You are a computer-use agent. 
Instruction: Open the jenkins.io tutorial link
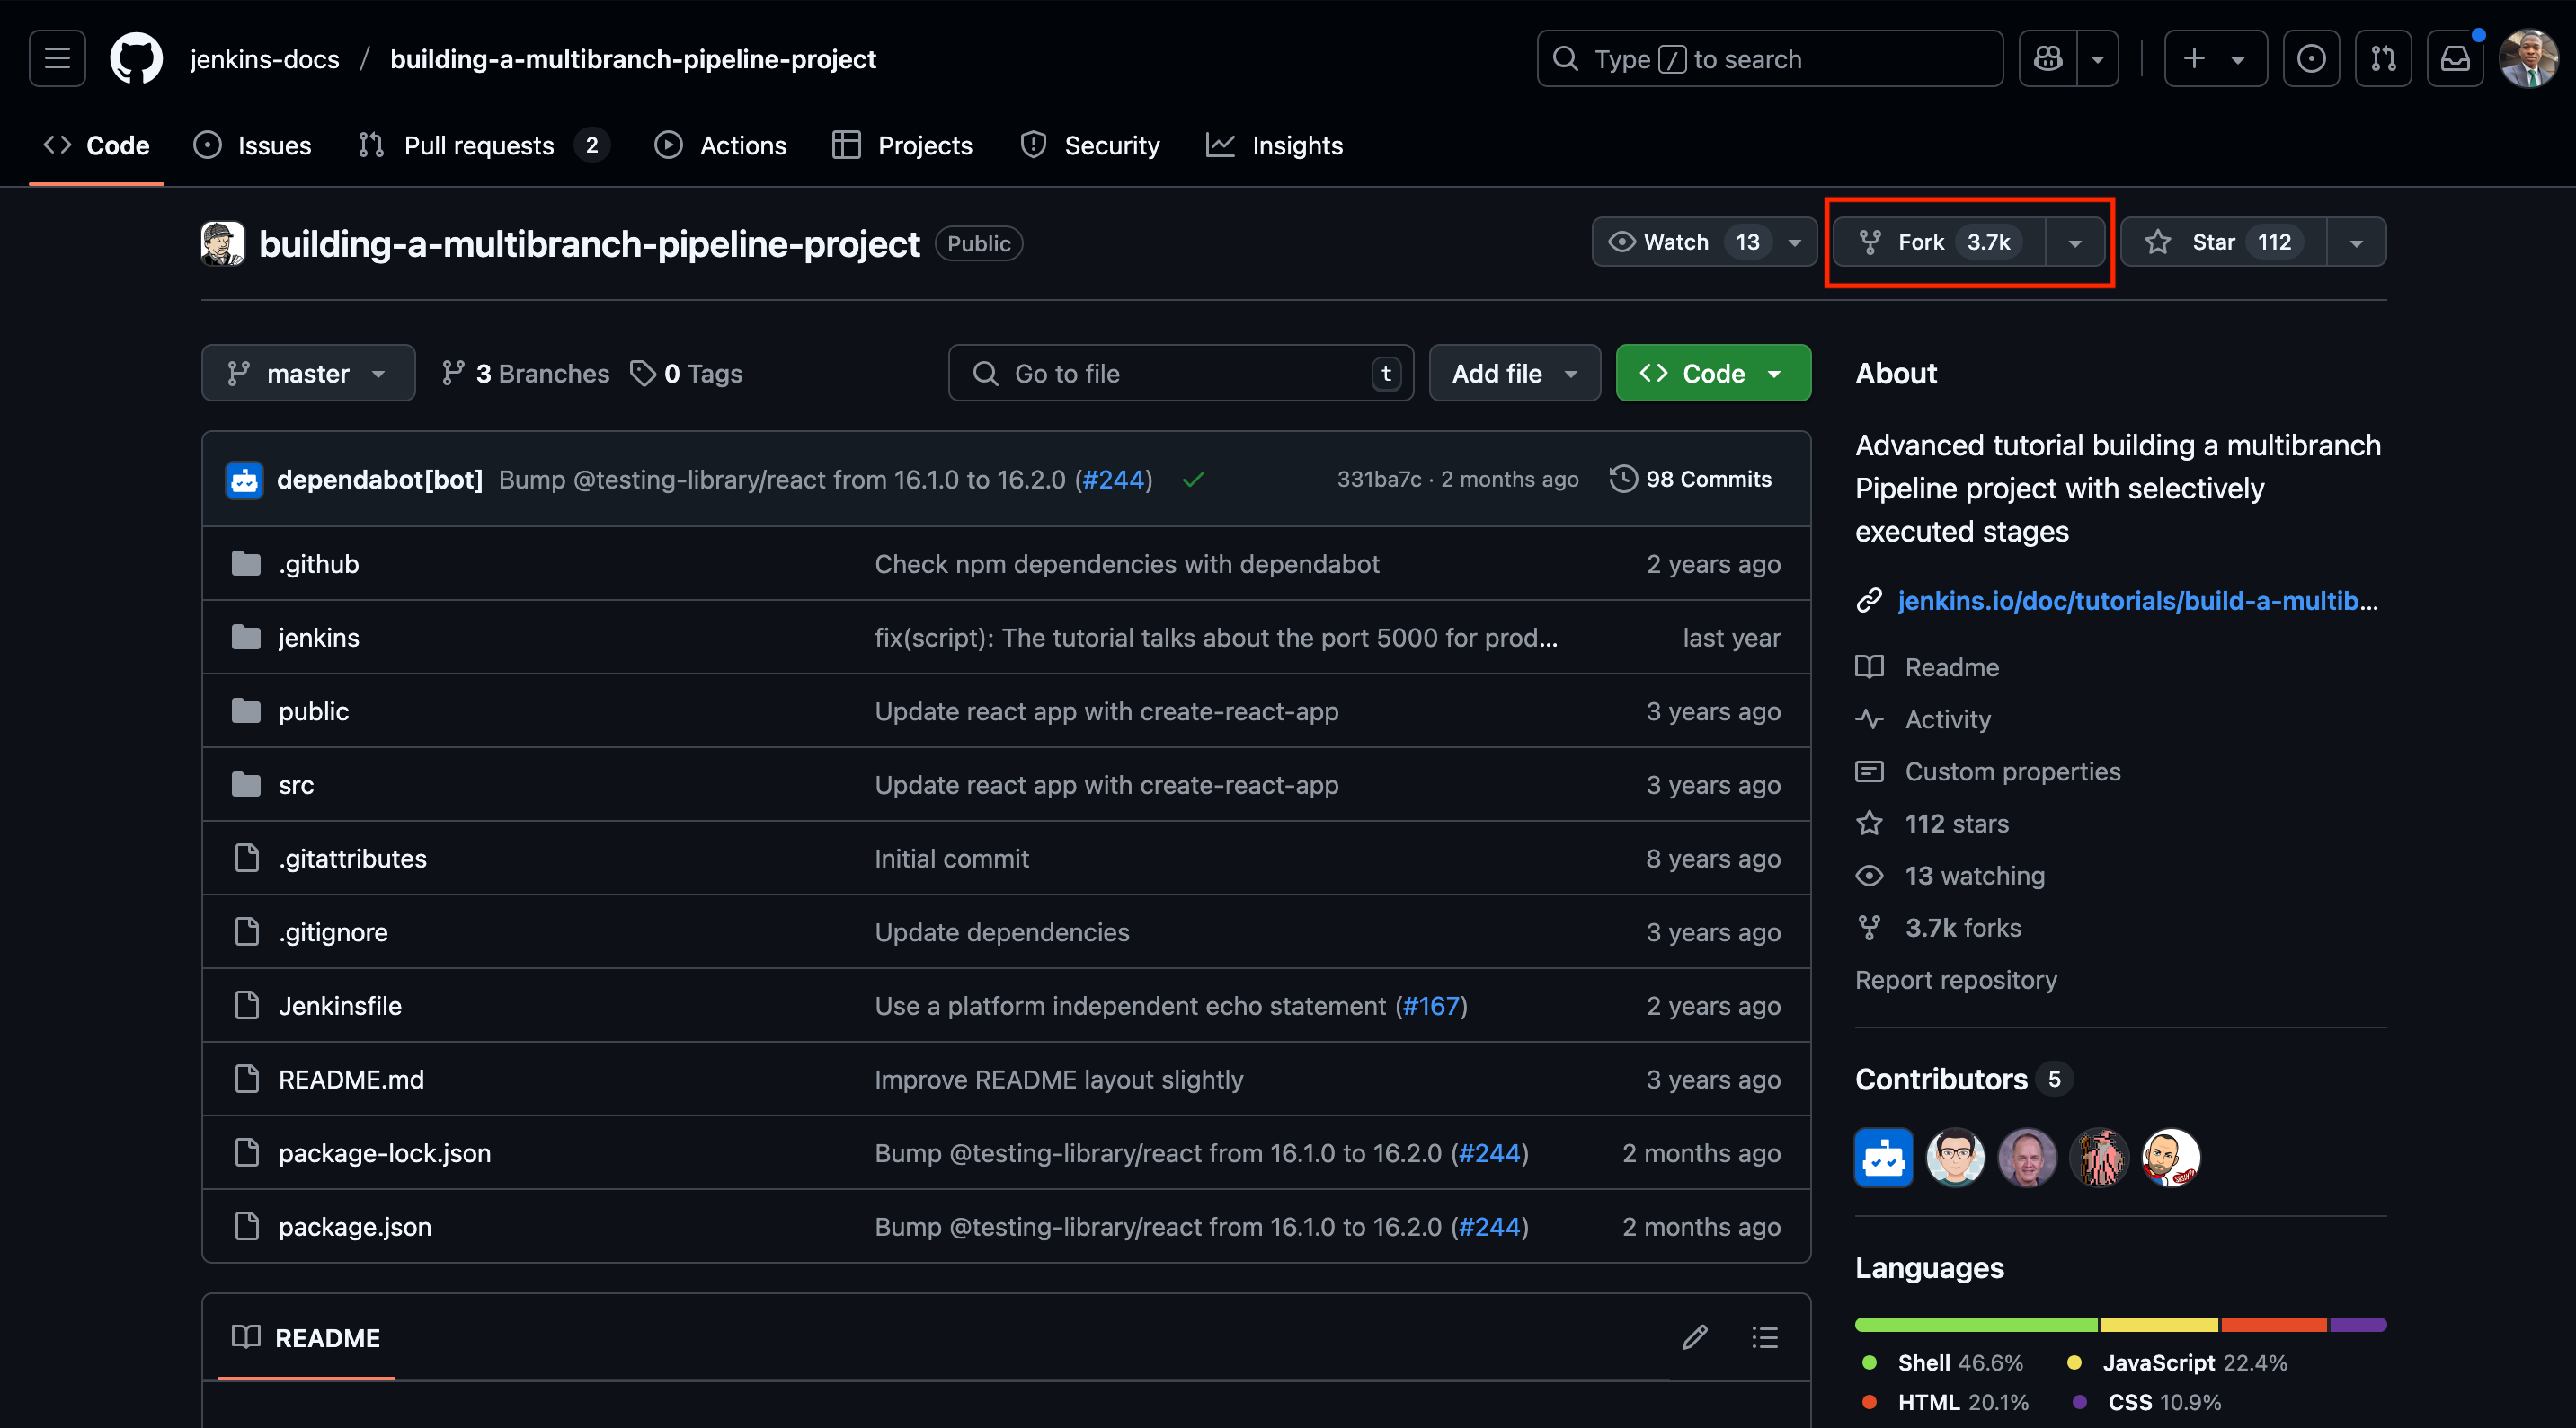coord(2137,601)
